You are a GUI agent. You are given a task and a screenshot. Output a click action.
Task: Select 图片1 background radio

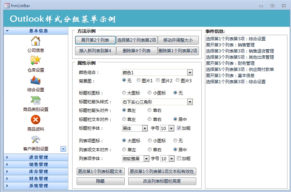pos(139,80)
